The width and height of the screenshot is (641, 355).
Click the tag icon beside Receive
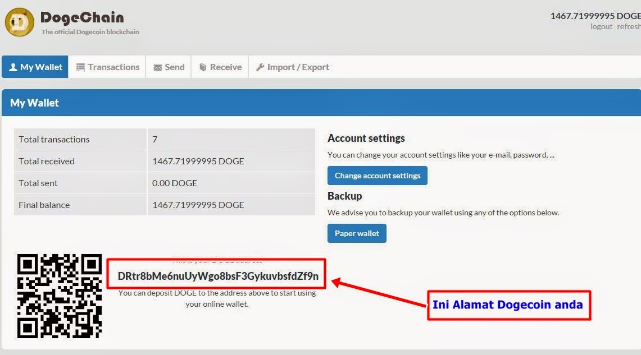click(202, 67)
